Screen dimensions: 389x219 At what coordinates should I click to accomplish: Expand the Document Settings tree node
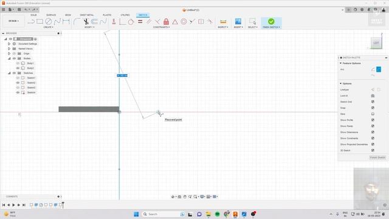tap(9, 44)
